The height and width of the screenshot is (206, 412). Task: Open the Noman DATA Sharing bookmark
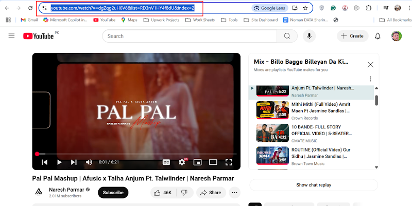click(x=305, y=20)
